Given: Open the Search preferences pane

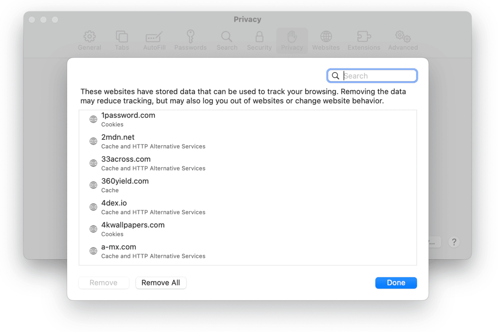Looking at the screenshot, I should (227, 40).
